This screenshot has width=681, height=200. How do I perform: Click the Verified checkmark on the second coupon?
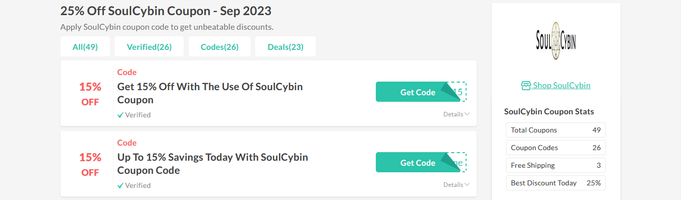[x=121, y=185]
